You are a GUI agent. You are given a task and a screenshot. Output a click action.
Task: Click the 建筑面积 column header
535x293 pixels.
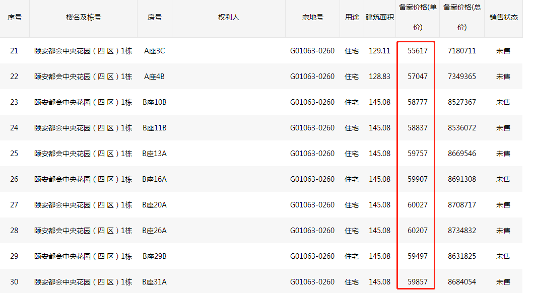pyautogui.click(x=380, y=18)
